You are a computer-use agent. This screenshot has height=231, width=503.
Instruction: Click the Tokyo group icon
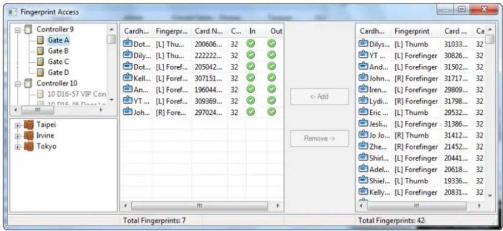(x=29, y=147)
